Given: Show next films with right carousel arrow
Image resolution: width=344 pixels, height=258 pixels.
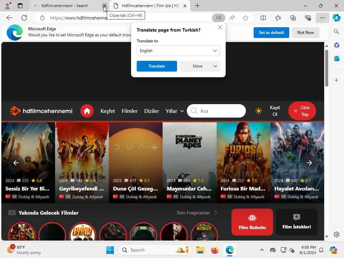Looking at the screenshot, I should tap(309, 163).
